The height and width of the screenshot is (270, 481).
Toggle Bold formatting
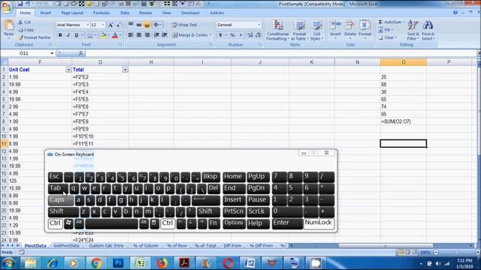[x=60, y=35]
